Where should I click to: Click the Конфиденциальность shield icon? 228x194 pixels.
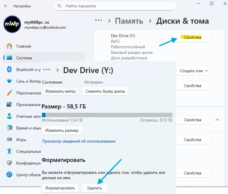[x=9, y=163]
